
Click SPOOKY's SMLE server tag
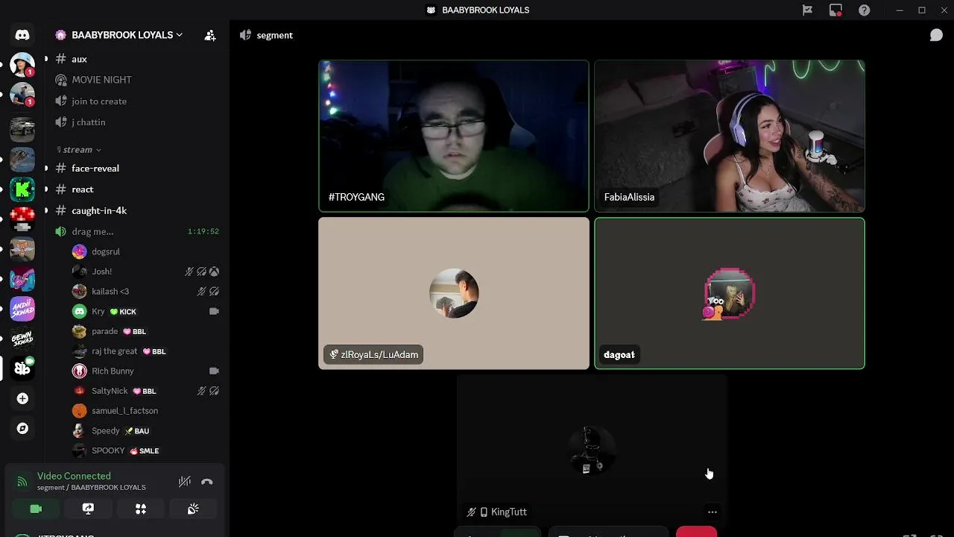(145, 450)
